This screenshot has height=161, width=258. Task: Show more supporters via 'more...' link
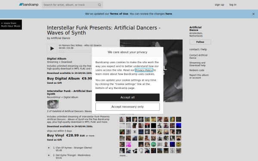(x=123, y=155)
